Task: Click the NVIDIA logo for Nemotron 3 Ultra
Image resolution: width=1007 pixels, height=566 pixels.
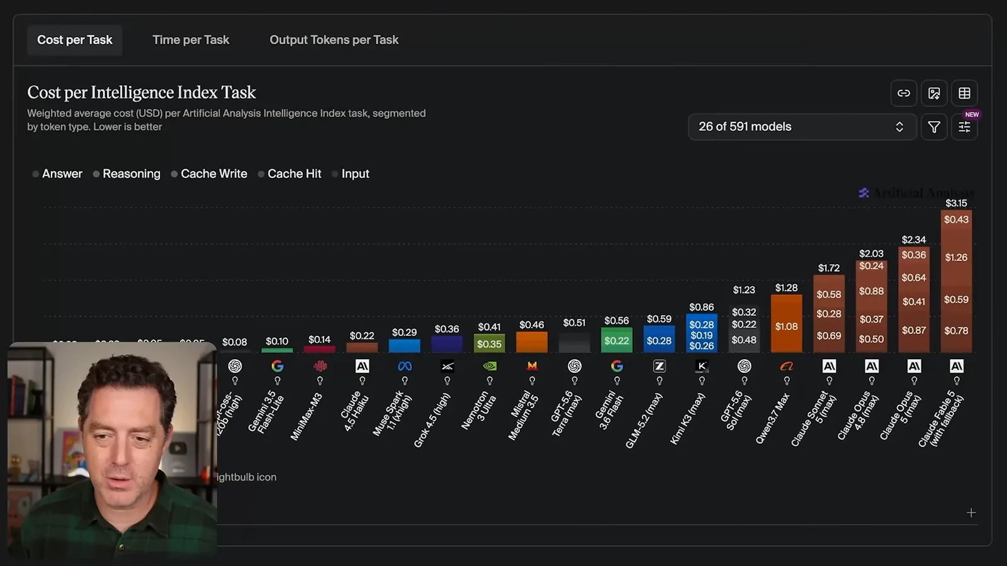Action: tap(490, 366)
